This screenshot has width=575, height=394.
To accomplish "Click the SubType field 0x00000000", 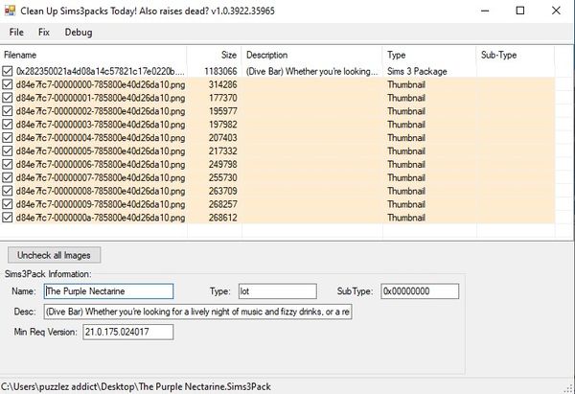I will [x=420, y=291].
